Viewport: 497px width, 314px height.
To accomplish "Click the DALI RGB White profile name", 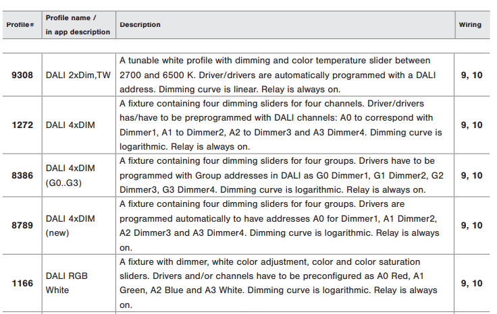I will (x=67, y=283).
